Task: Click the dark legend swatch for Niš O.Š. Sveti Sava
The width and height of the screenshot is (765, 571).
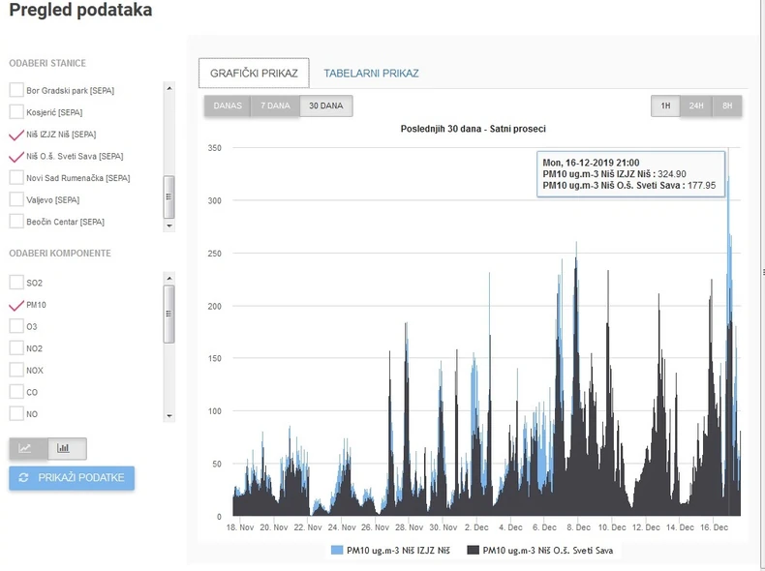Action: click(474, 550)
